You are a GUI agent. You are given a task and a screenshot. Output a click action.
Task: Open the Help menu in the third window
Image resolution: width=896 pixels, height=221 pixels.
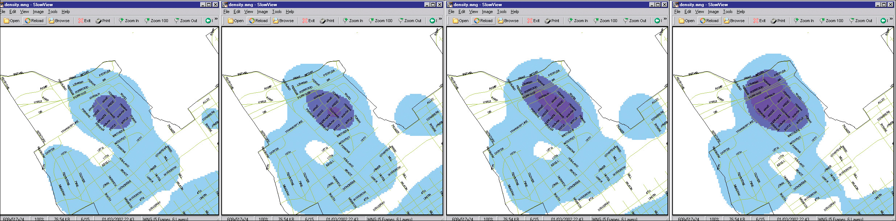pos(515,12)
